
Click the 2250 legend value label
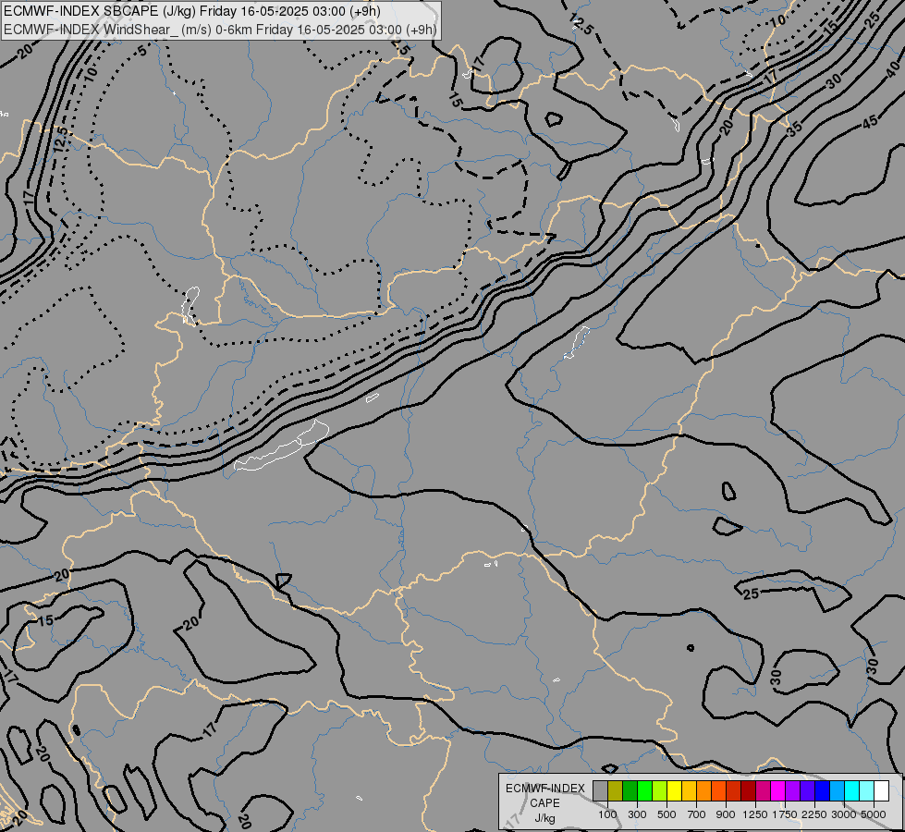tap(814, 814)
